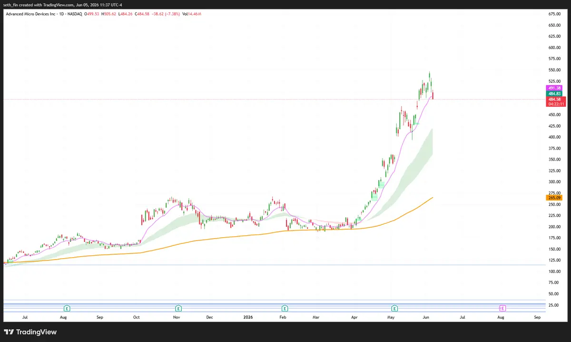Click the 400.00 price scale label
This screenshot has width=571, height=342.
[x=554, y=137]
